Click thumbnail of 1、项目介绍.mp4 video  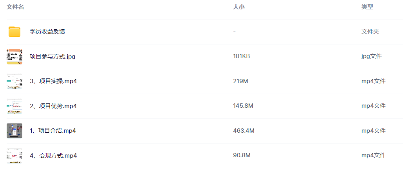14,131
